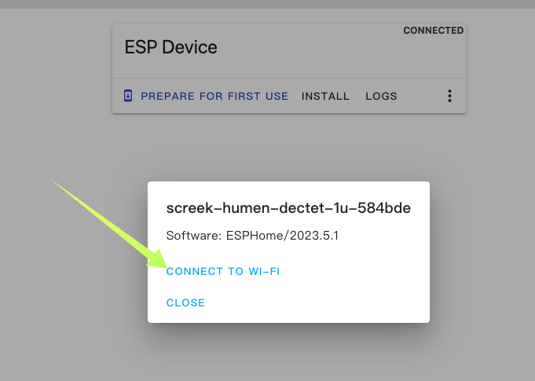
Task: Open the Logs for ESP Device
Action: 381,96
